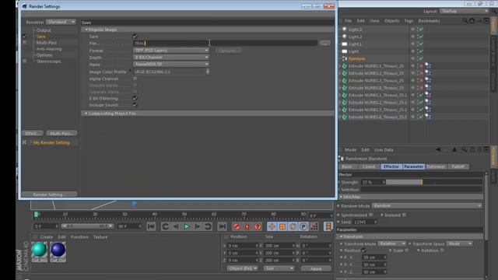Toggle the Point Level Animation dots icon
Screen dimensions: 498x280
314,226
